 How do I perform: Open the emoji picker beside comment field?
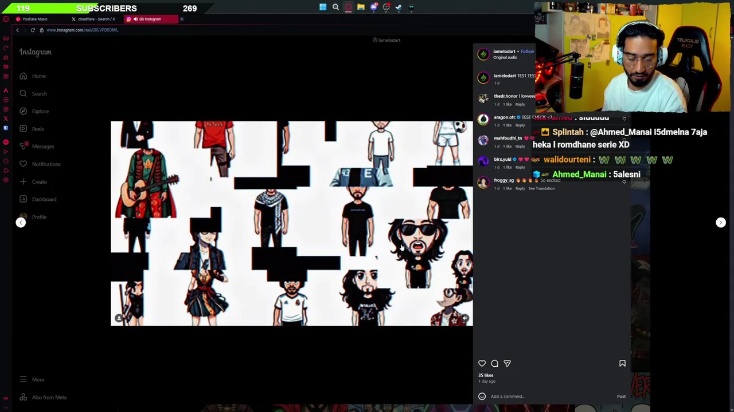(482, 397)
